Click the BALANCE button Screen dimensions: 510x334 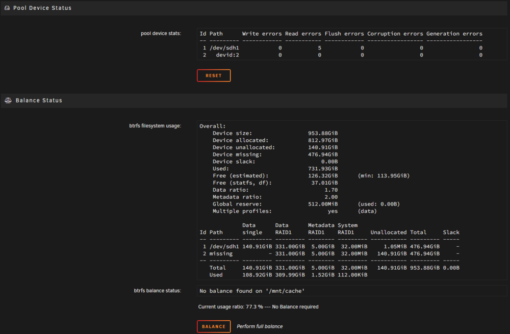[x=214, y=326]
